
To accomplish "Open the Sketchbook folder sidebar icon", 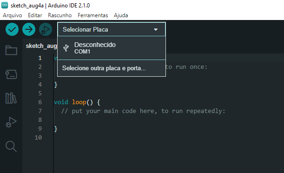I will tap(11, 50).
